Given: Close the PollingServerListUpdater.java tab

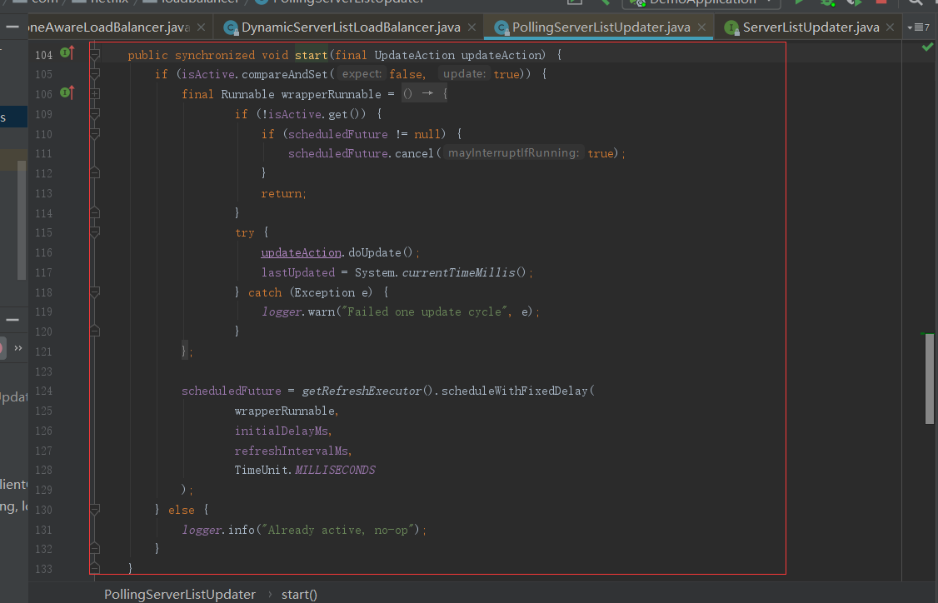Looking at the screenshot, I should pos(701,27).
